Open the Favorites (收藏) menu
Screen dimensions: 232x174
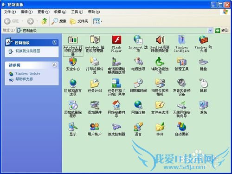60,12
